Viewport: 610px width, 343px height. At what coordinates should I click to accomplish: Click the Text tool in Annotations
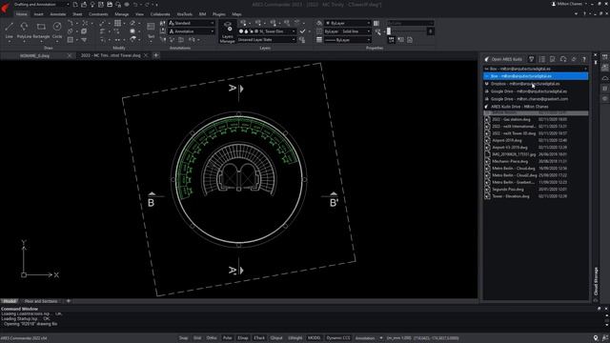coord(151,30)
